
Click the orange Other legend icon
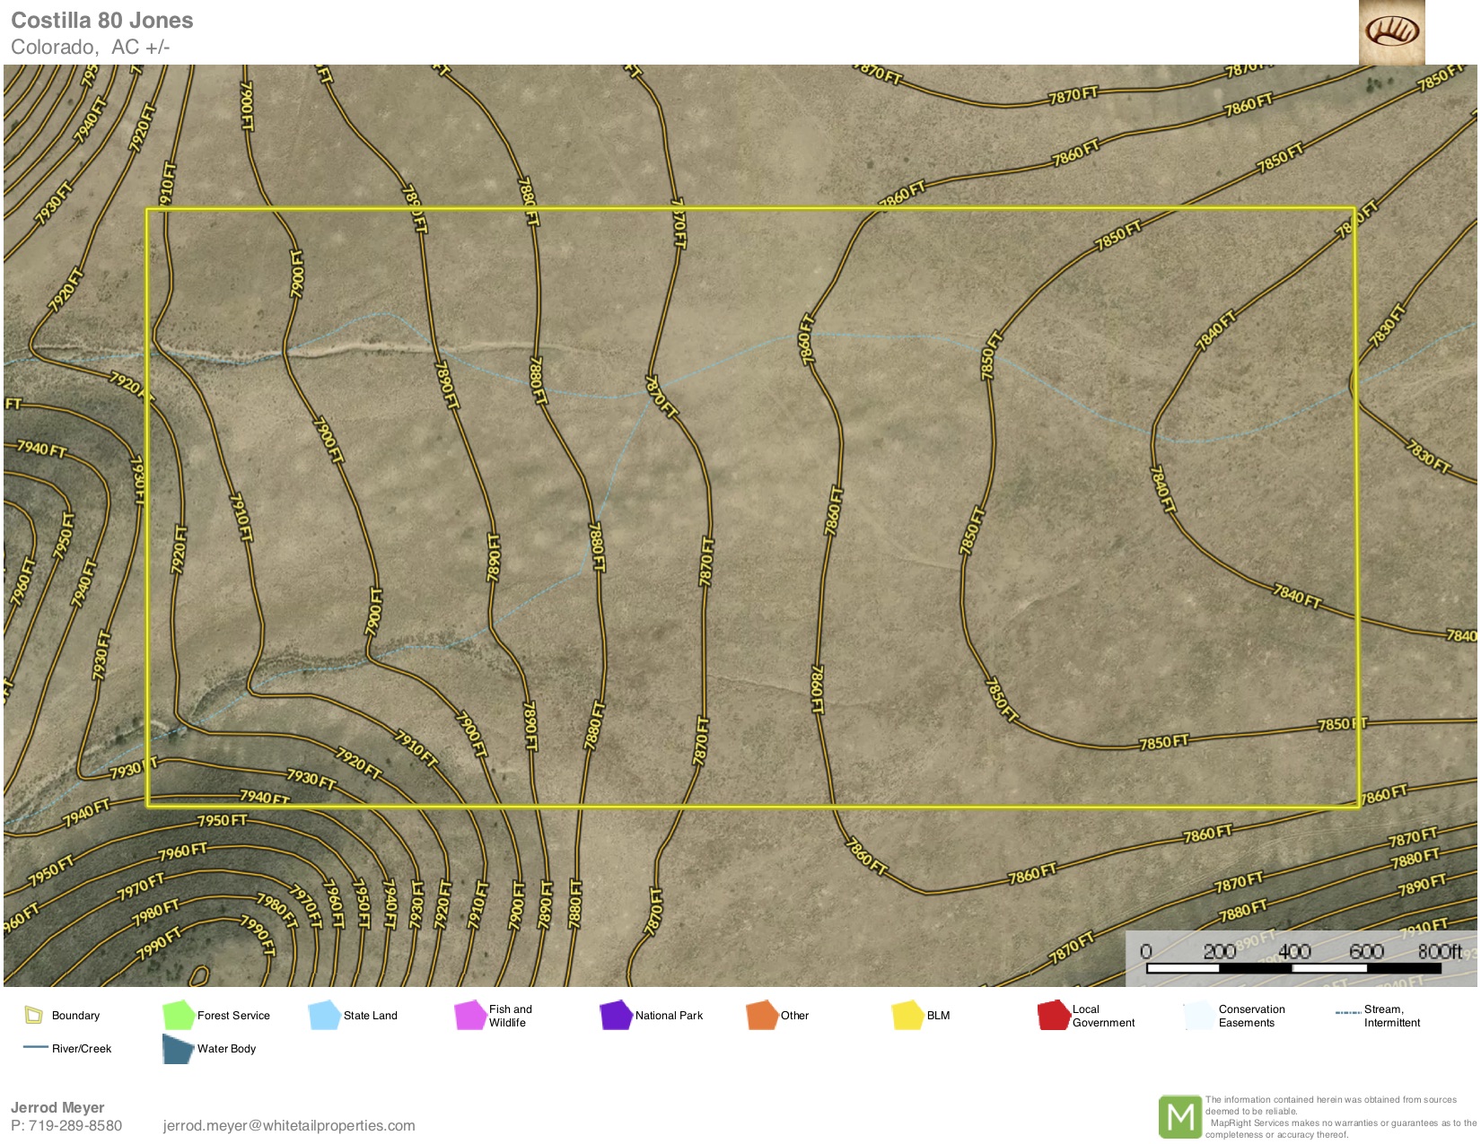pos(762,1015)
